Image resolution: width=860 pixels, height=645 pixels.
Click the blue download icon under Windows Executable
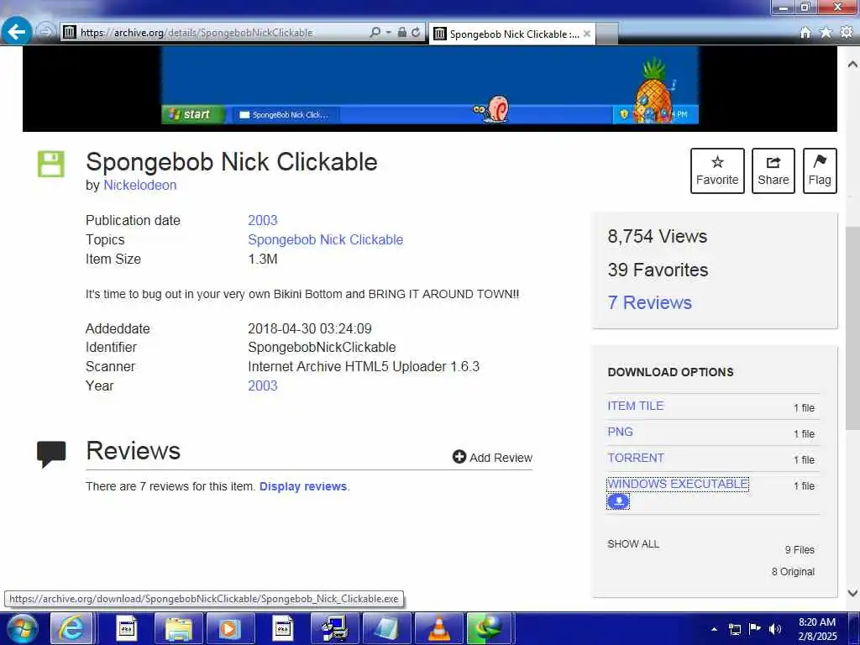618,501
